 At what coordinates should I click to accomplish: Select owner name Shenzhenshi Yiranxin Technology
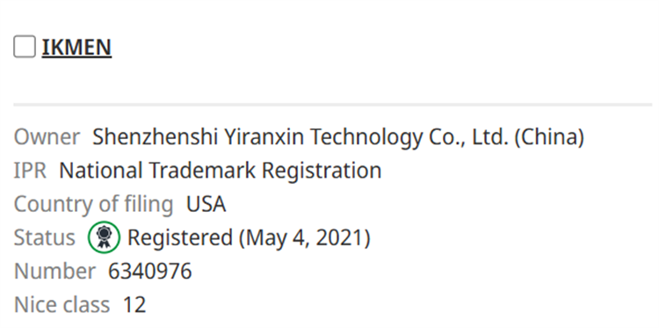[258, 136]
